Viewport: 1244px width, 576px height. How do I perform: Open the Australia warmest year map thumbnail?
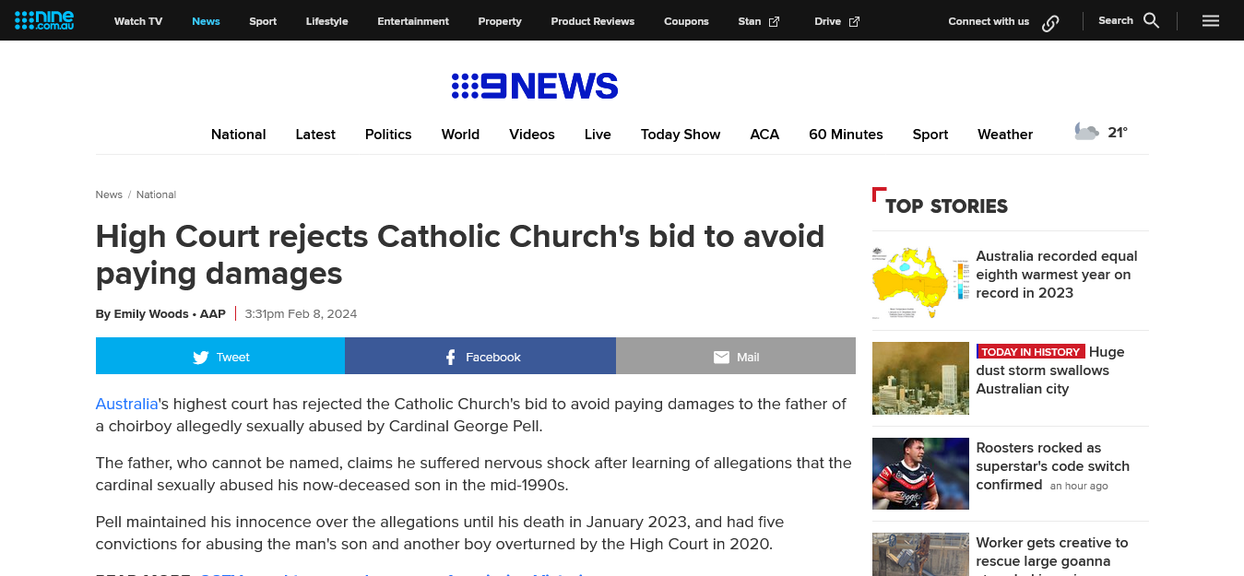pos(919,282)
